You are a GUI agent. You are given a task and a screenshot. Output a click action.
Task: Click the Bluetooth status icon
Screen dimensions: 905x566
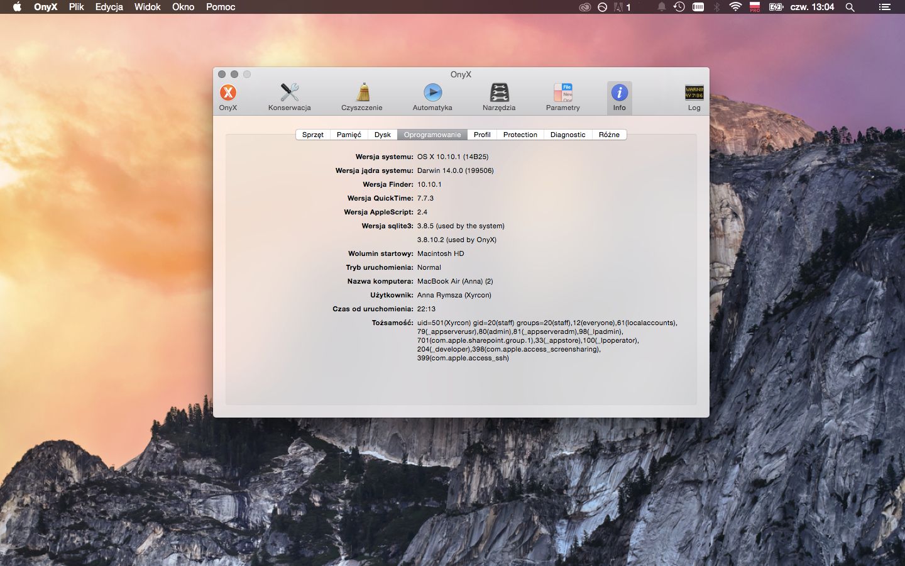coord(716,7)
